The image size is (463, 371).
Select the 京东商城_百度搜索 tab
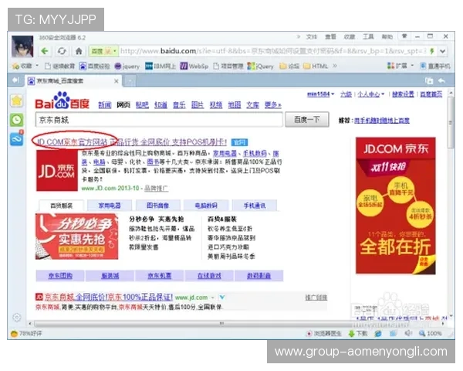(73, 80)
